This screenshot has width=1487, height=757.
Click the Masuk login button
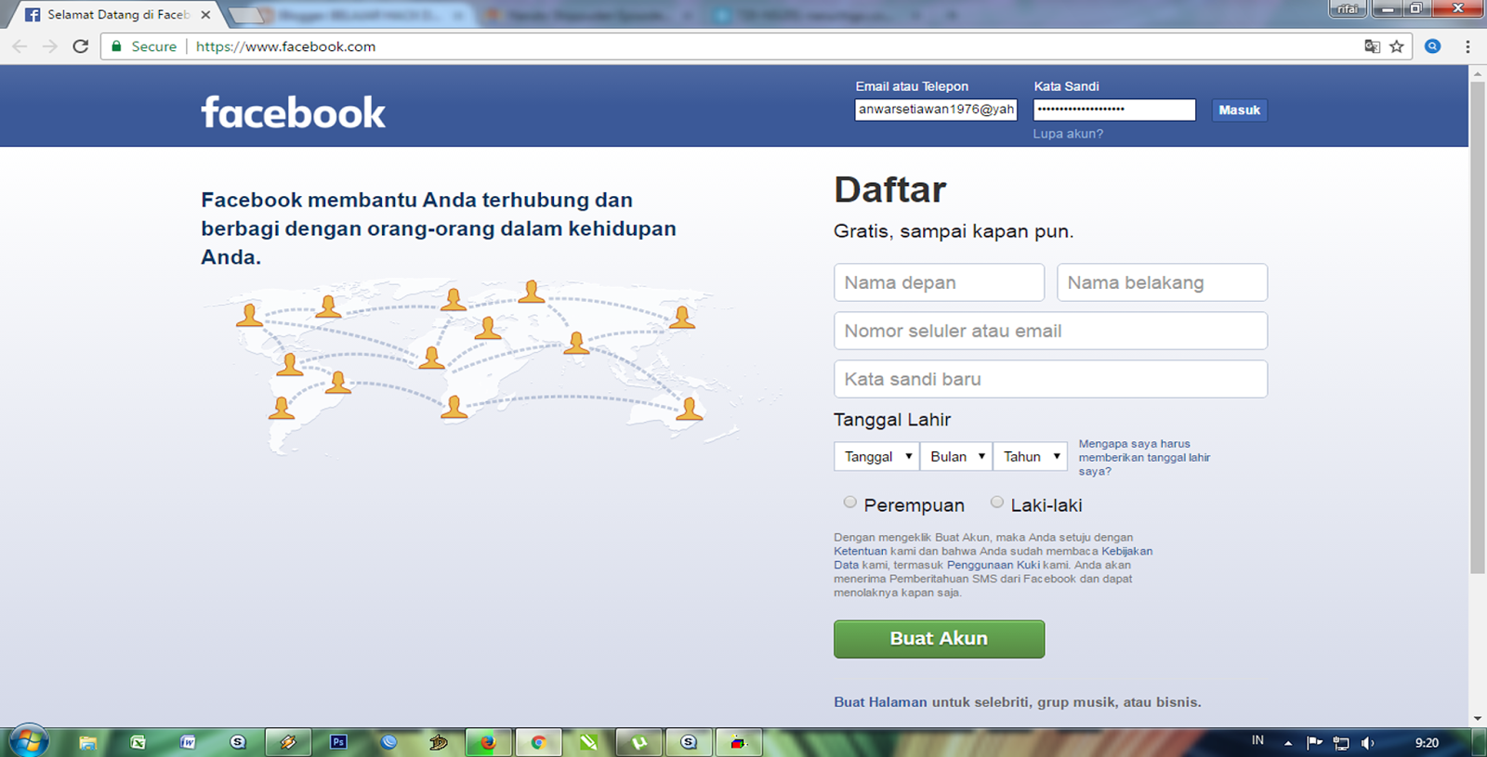click(x=1239, y=110)
